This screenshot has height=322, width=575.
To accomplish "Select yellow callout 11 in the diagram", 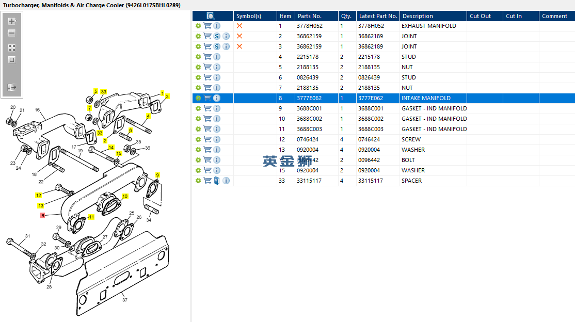I will click(x=91, y=217).
